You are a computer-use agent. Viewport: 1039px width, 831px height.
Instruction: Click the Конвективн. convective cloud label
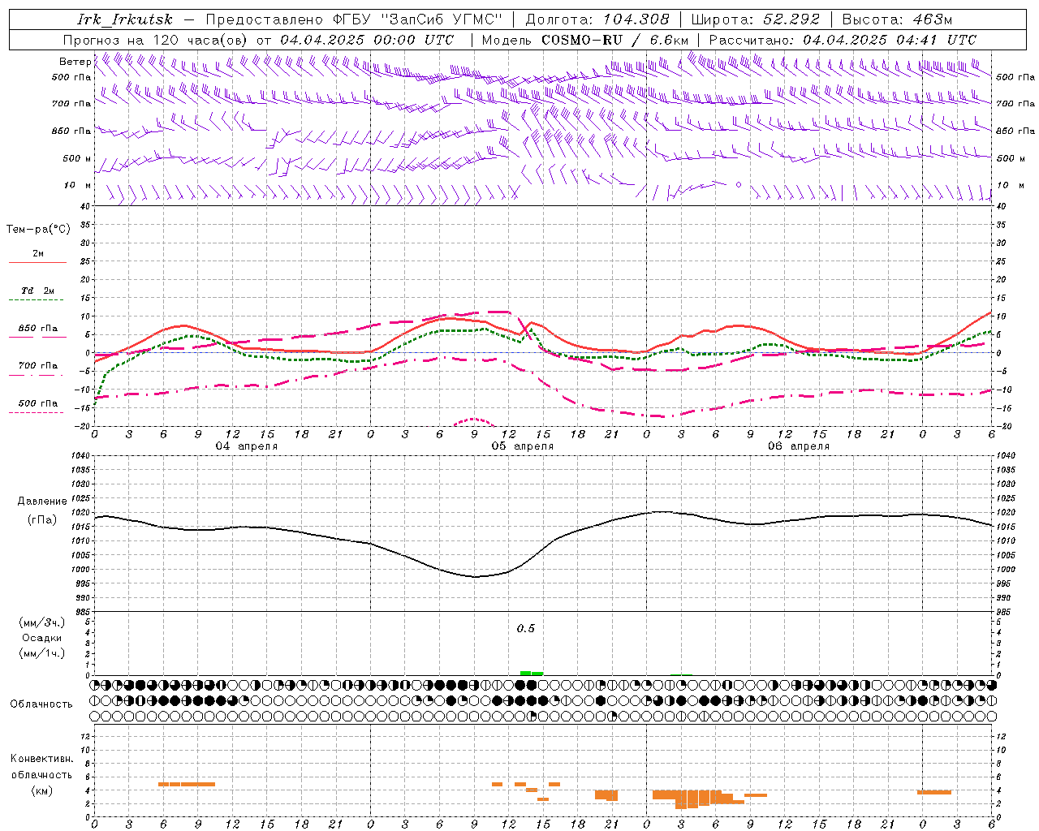[42, 759]
